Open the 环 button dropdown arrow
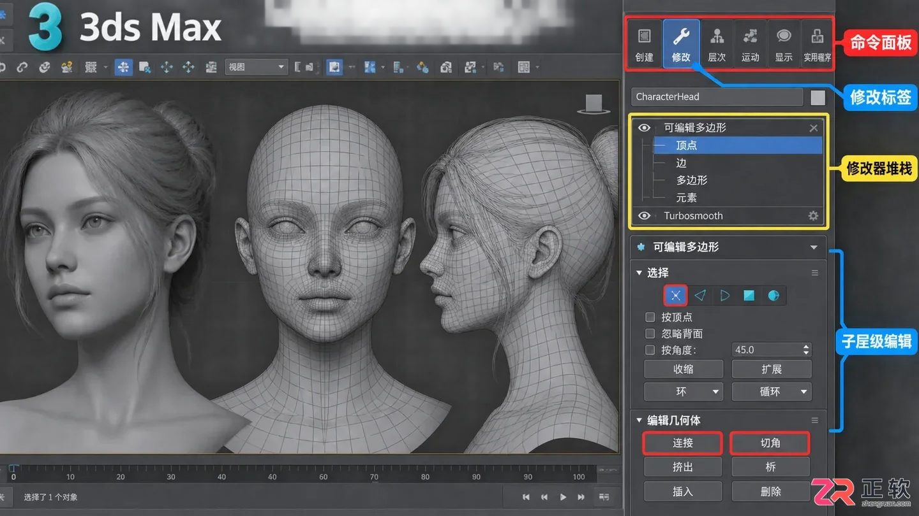The width and height of the screenshot is (919, 516). click(715, 392)
